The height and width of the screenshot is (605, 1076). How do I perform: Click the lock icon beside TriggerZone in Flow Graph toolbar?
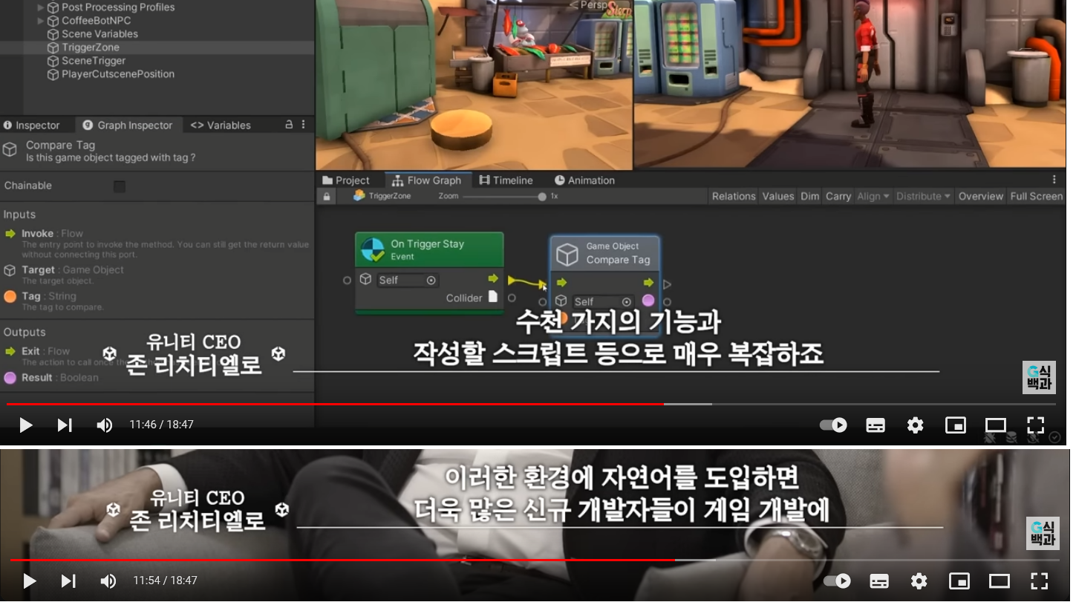327,196
